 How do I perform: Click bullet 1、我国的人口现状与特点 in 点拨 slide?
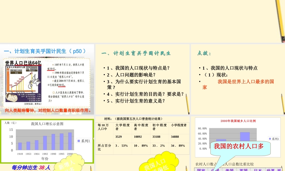coord(230,68)
